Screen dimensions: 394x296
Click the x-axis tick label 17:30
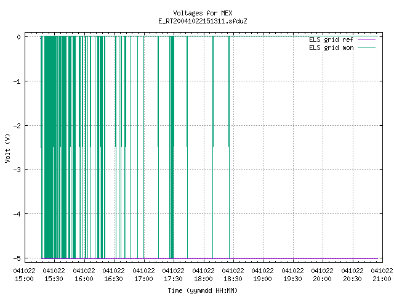tap(174, 279)
